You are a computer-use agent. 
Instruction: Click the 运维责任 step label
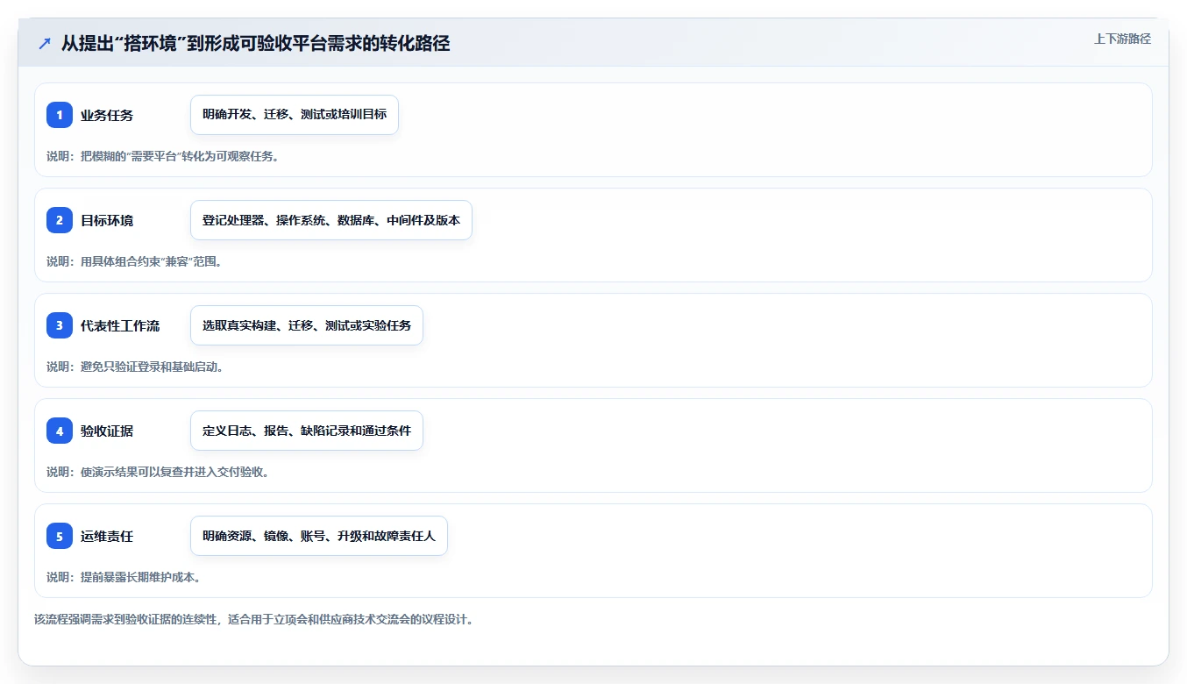(107, 536)
